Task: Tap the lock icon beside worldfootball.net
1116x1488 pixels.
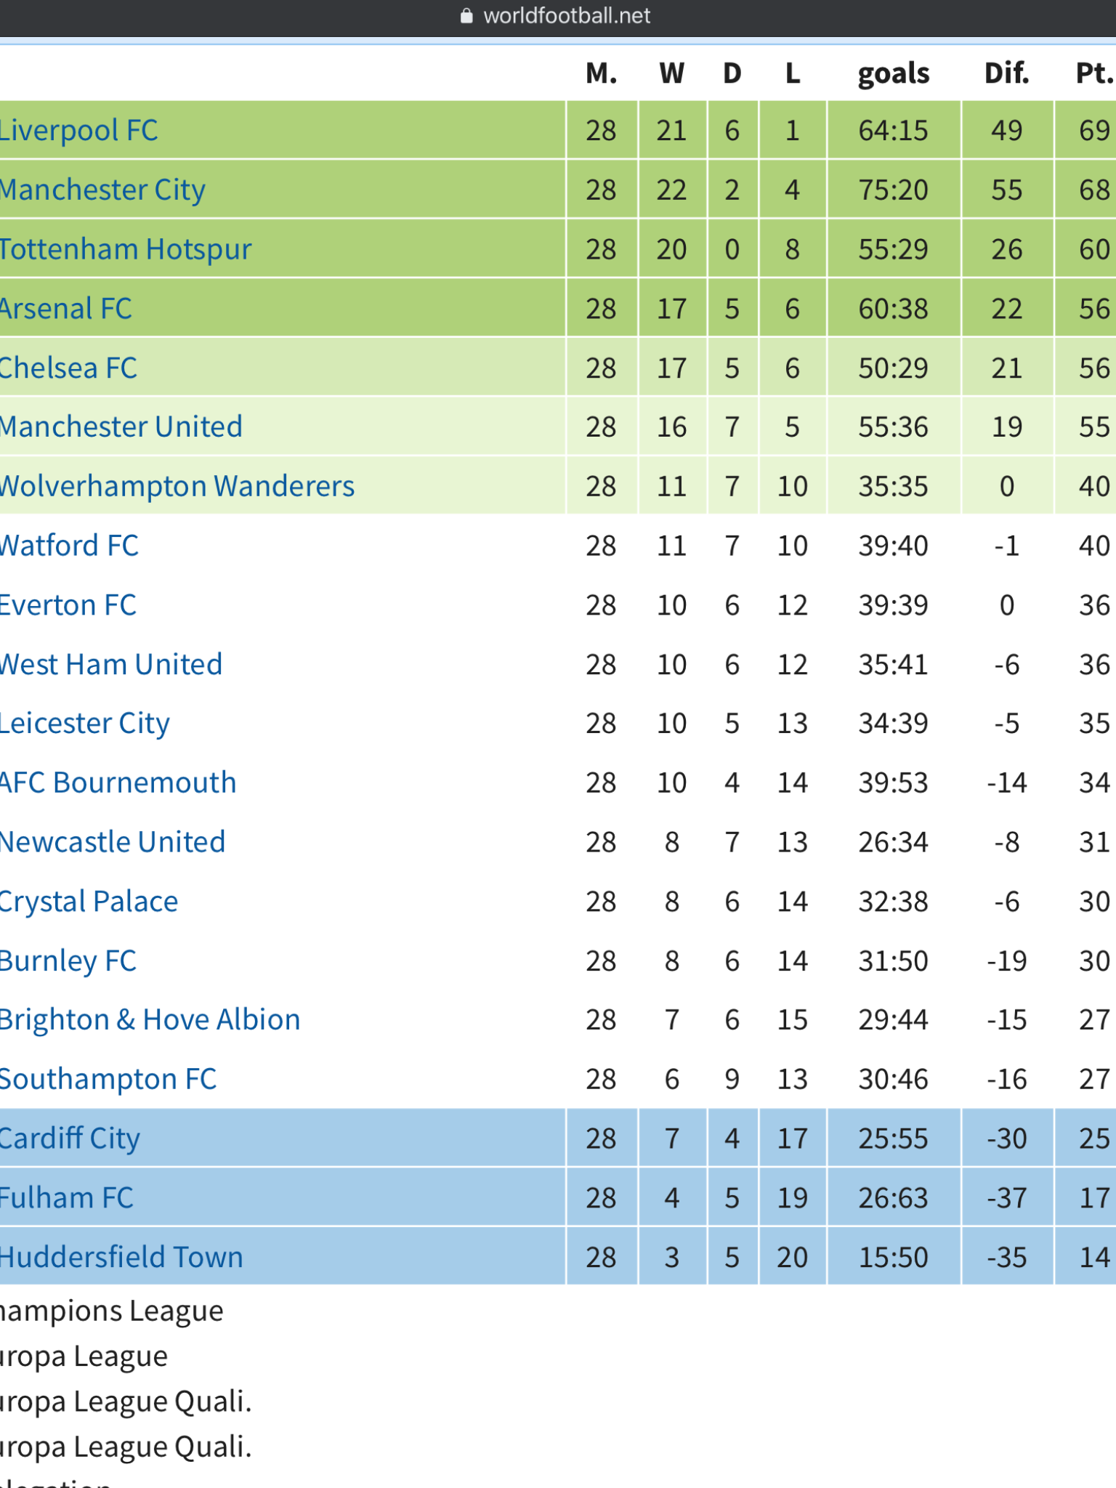Action: pos(466,15)
